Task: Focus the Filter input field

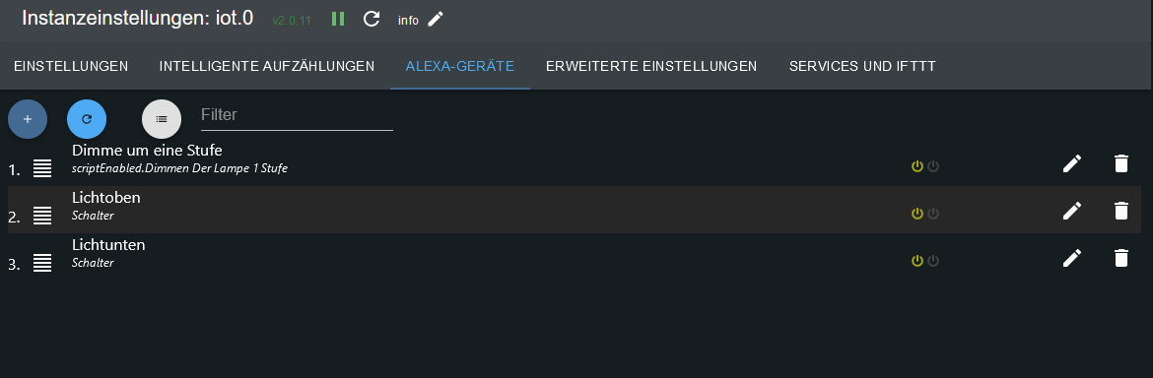Action: (297, 115)
